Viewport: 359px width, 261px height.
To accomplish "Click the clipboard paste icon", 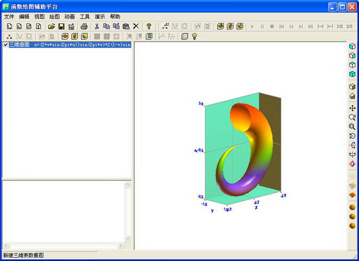I will (x=126, y=26).
